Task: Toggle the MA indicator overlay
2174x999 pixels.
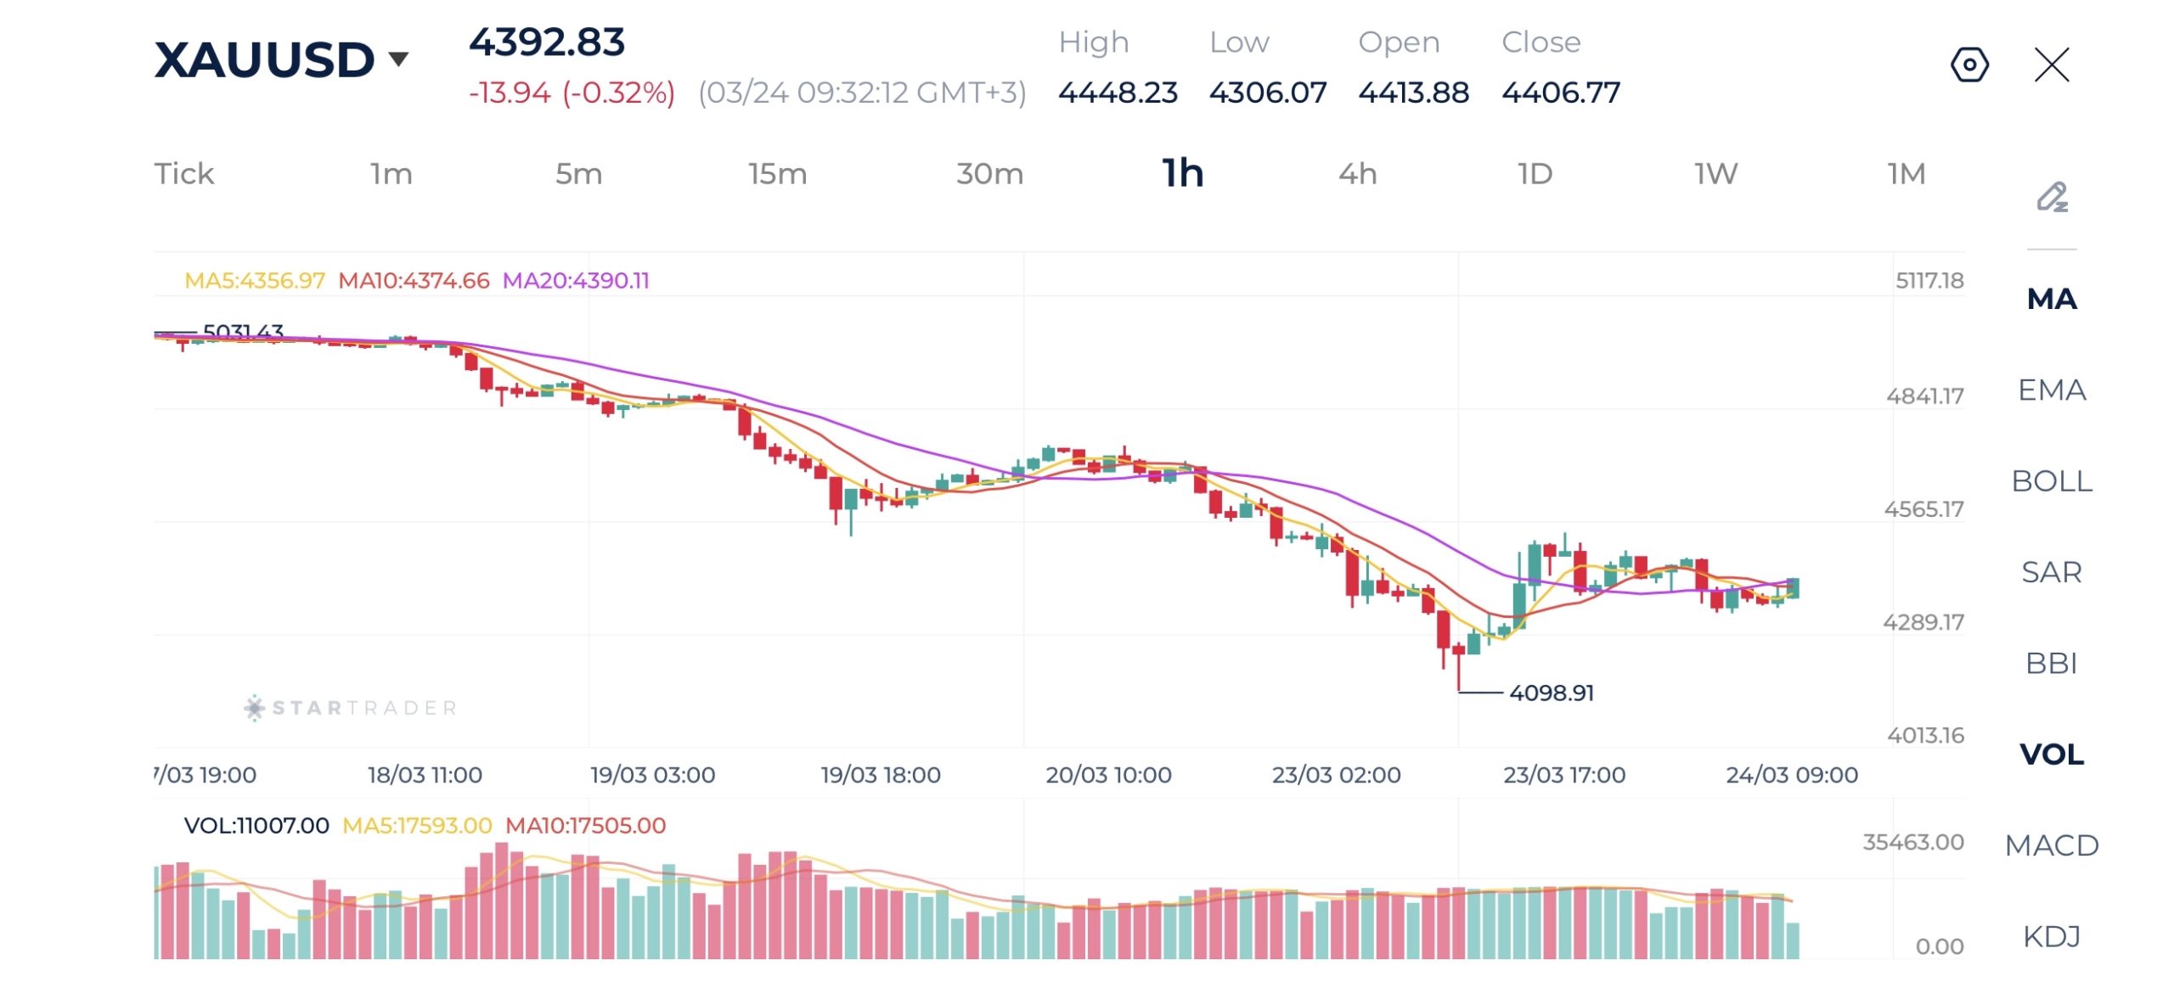Action: [2052, 299]
